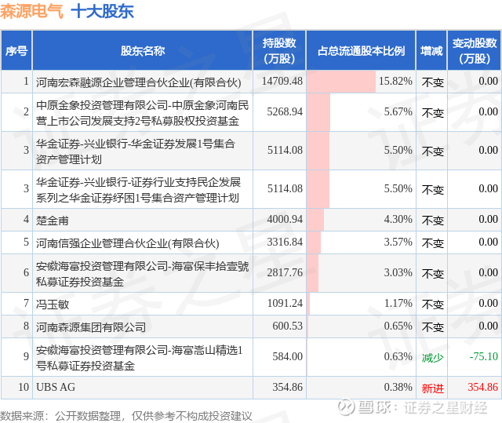
Task: Click rank number 10
Action: click(24, 387)
